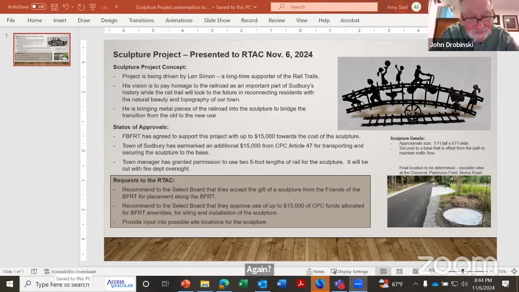Click the Sculpture Details heading
This screenshot has width=519, height=292.
pyautogui.click(x=407, y=138)
